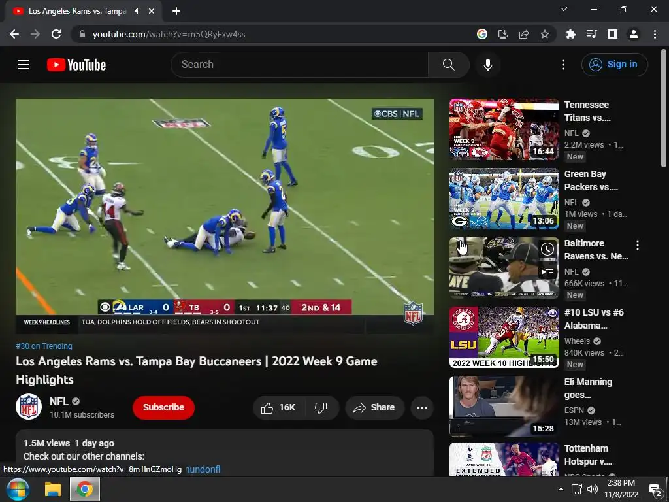View site info via padlock icon
The width and height of the screenshot is (669, 502).
82,34
